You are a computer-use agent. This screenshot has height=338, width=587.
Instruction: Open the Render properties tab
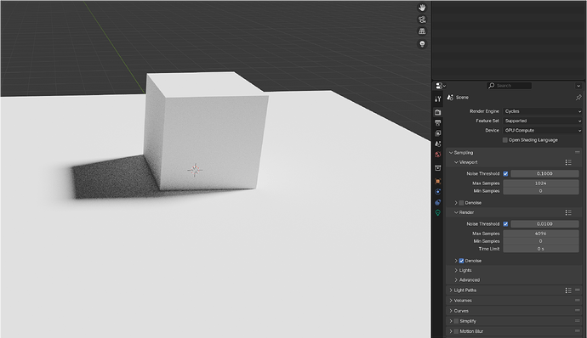pos(438,112)
